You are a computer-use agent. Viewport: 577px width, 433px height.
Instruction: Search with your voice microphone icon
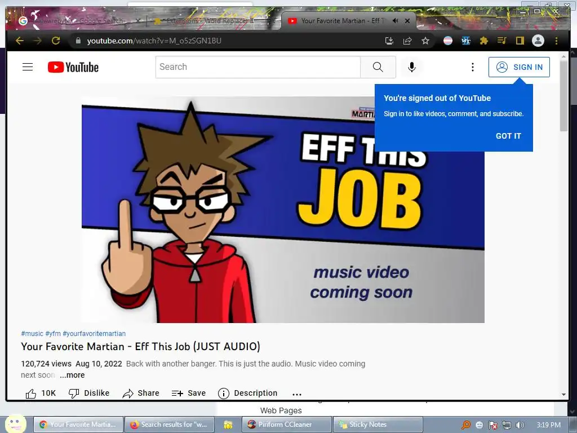[412, 67]
